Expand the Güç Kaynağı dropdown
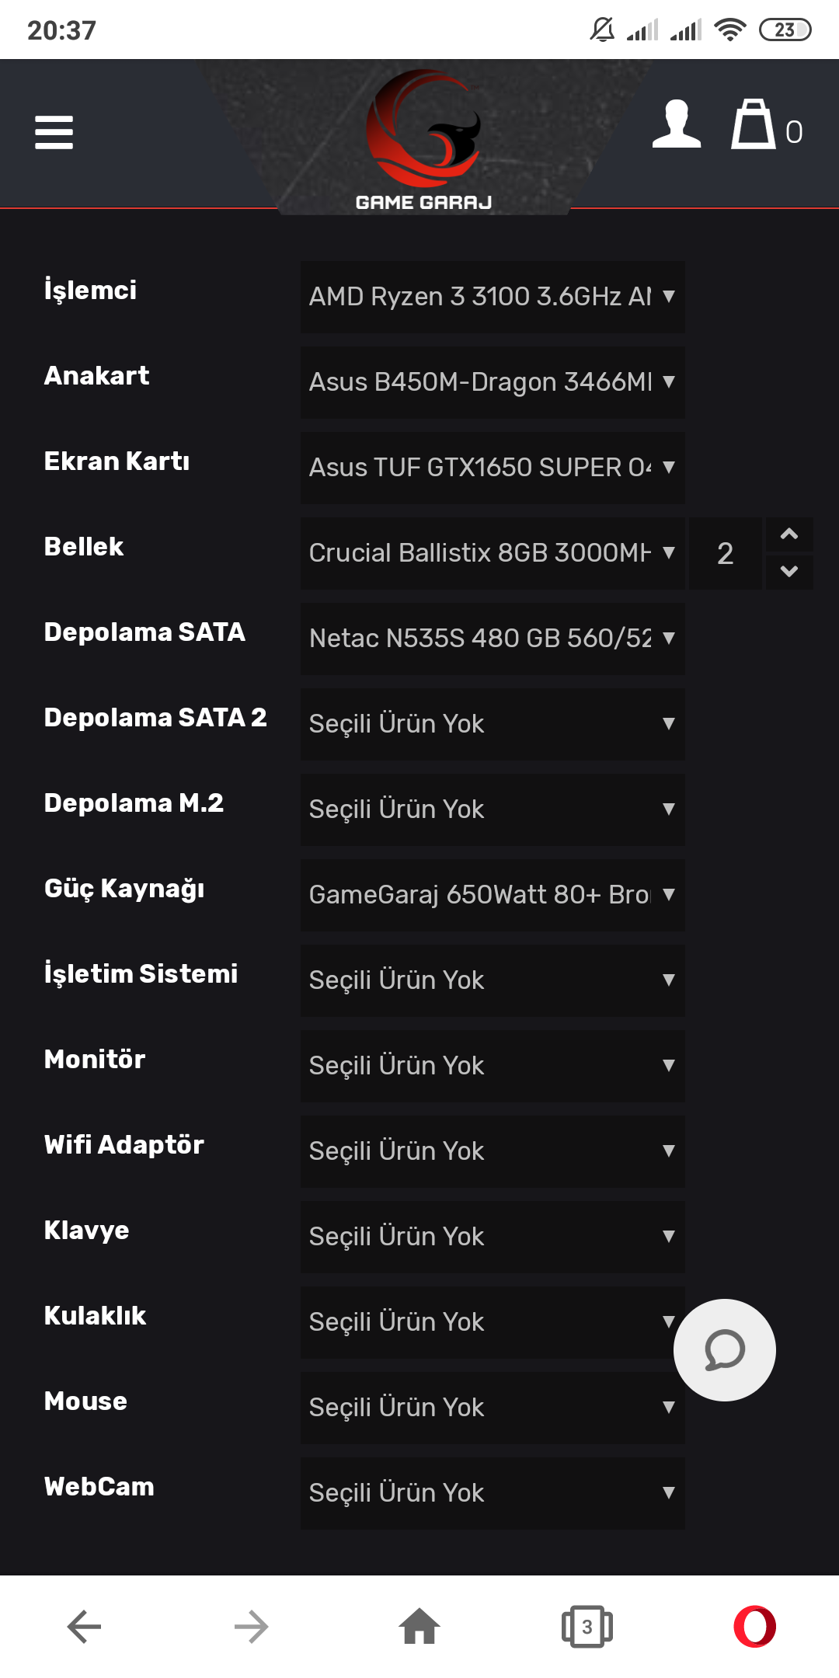Image resolution: width=839 pixels, height=1678 pixels. [493, 895]
